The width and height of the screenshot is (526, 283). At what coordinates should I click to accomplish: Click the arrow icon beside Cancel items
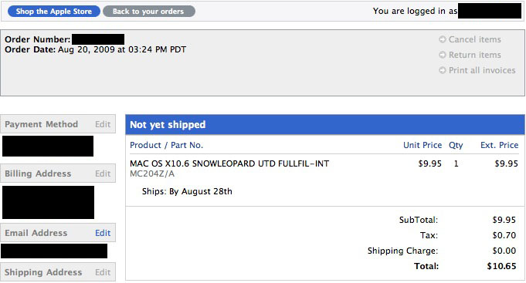coord(443,39)
